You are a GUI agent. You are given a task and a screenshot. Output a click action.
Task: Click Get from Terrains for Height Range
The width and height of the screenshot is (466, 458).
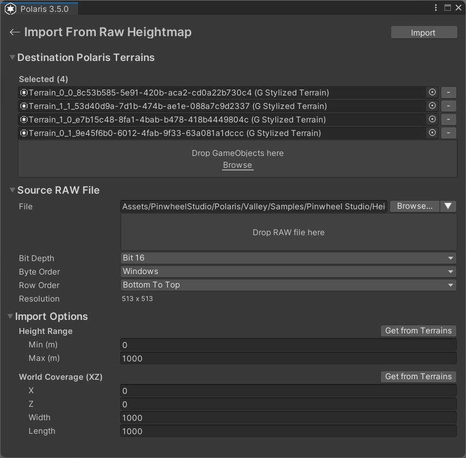[x=418, y=331]
